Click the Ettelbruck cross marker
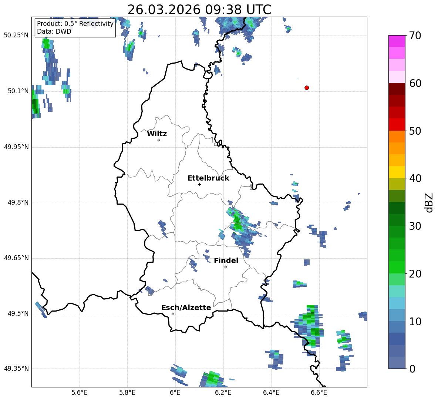The image size is (438, 400). tap(199, 184)
